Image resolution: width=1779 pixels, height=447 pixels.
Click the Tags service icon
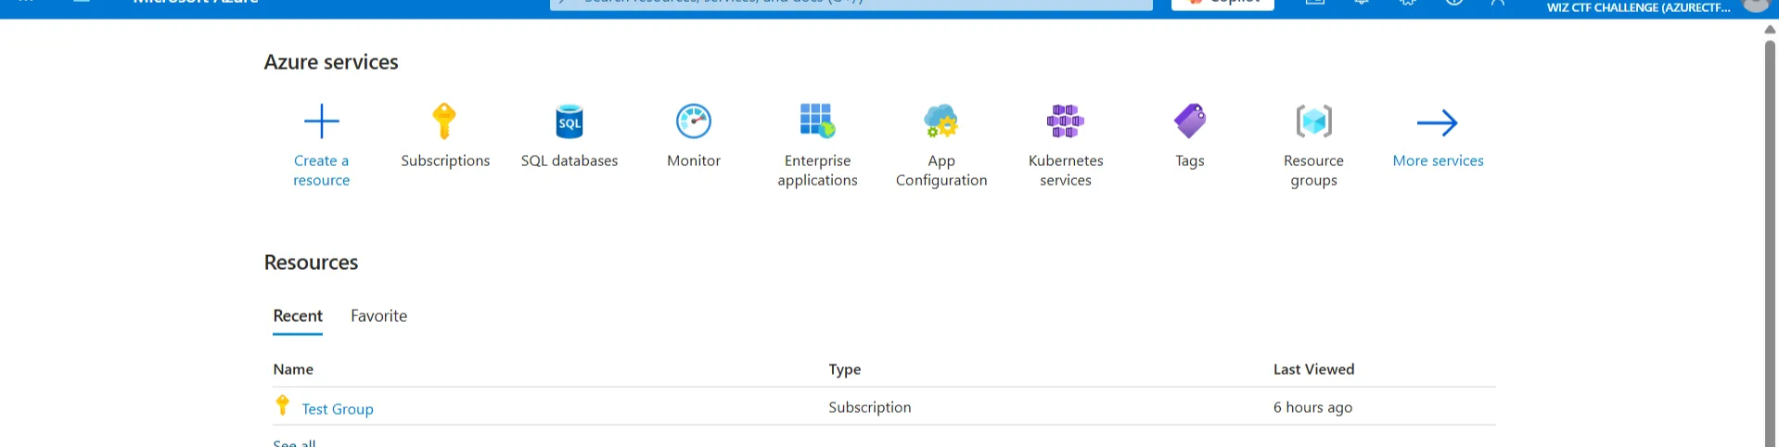(1189, 121)
